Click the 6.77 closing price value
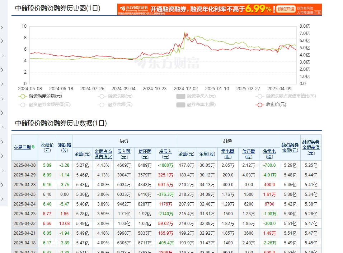 click(47, 214)
